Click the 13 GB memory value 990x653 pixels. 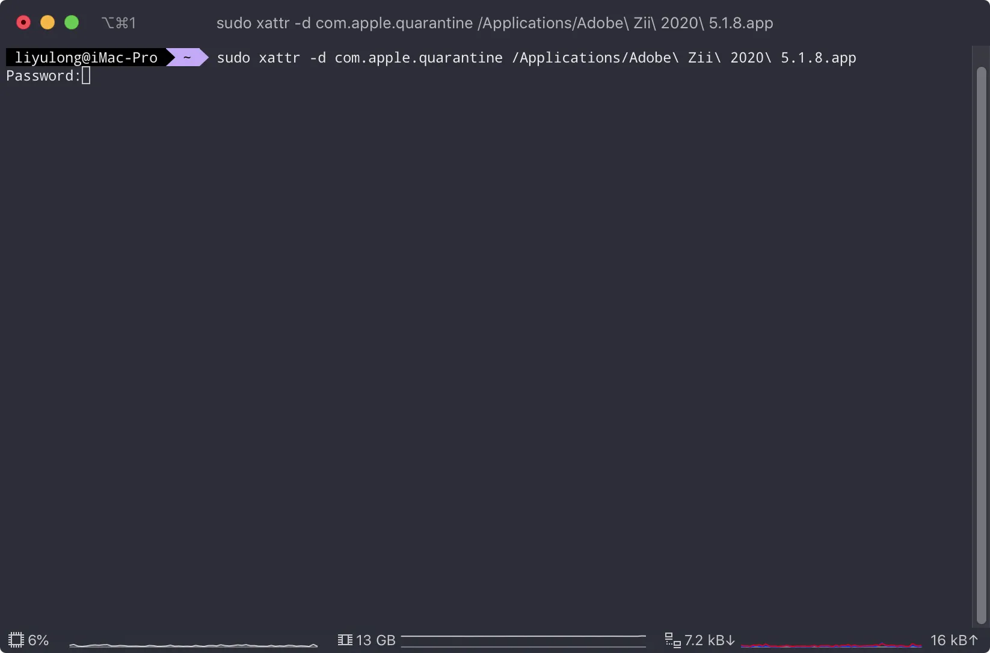click(x=376, y=640)
